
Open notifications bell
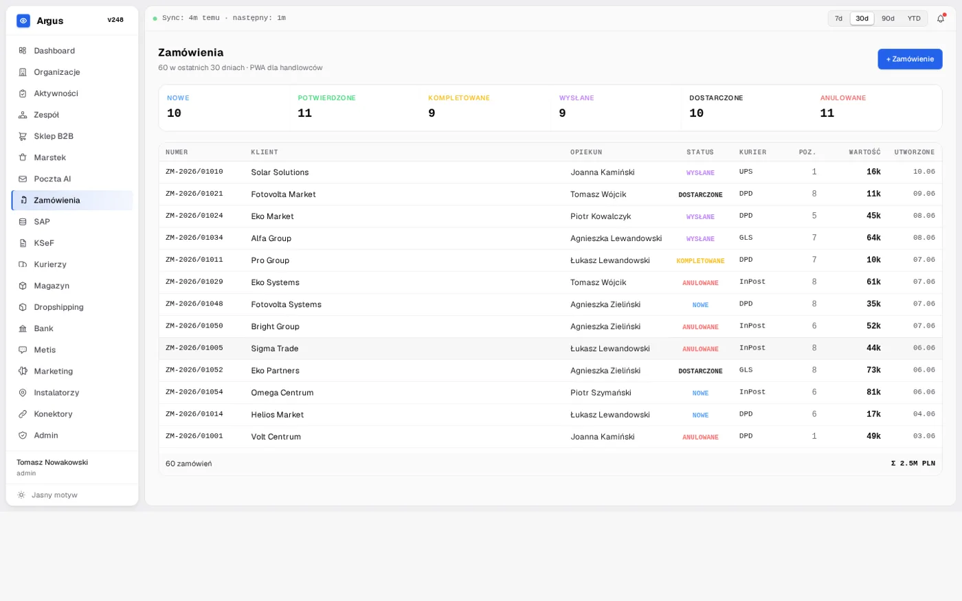(941, 19)
